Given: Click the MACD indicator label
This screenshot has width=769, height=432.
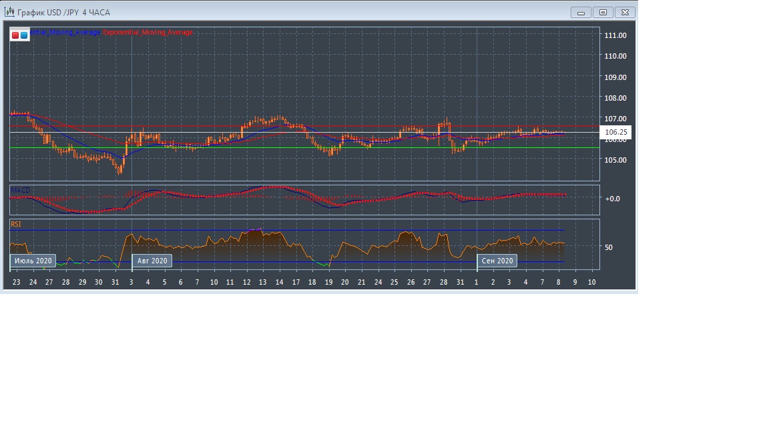Looking at the screenshot, I should (20, 191).
